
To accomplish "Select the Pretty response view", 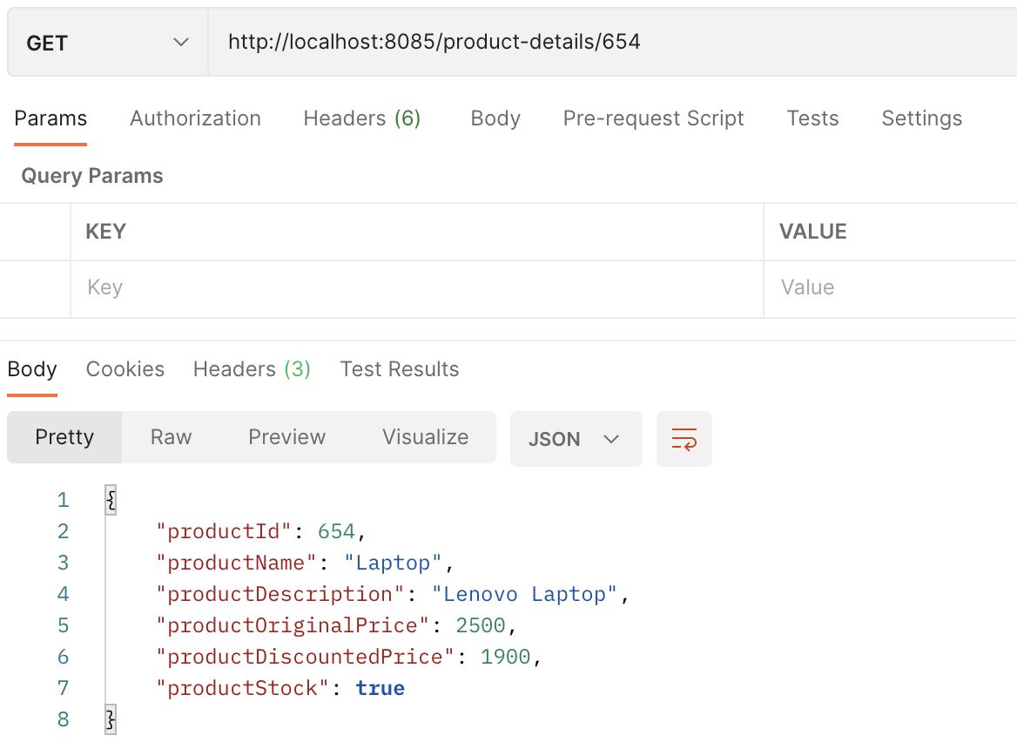I will 64,437.
